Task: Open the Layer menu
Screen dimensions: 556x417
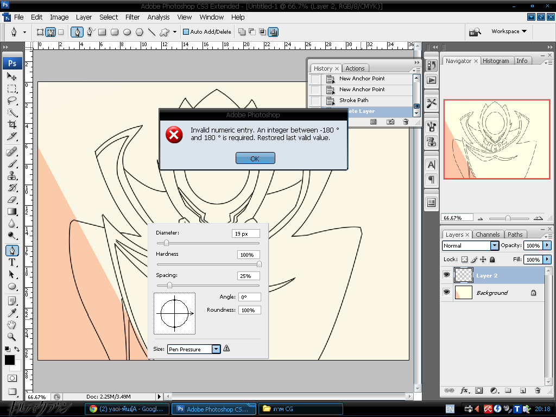Action: (x=84, y=17)
